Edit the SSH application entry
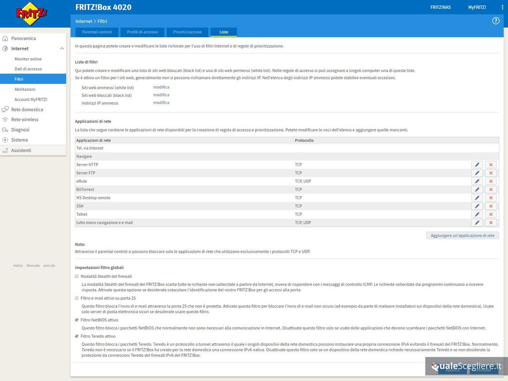 pyautogui.click(x=477, y=206)
